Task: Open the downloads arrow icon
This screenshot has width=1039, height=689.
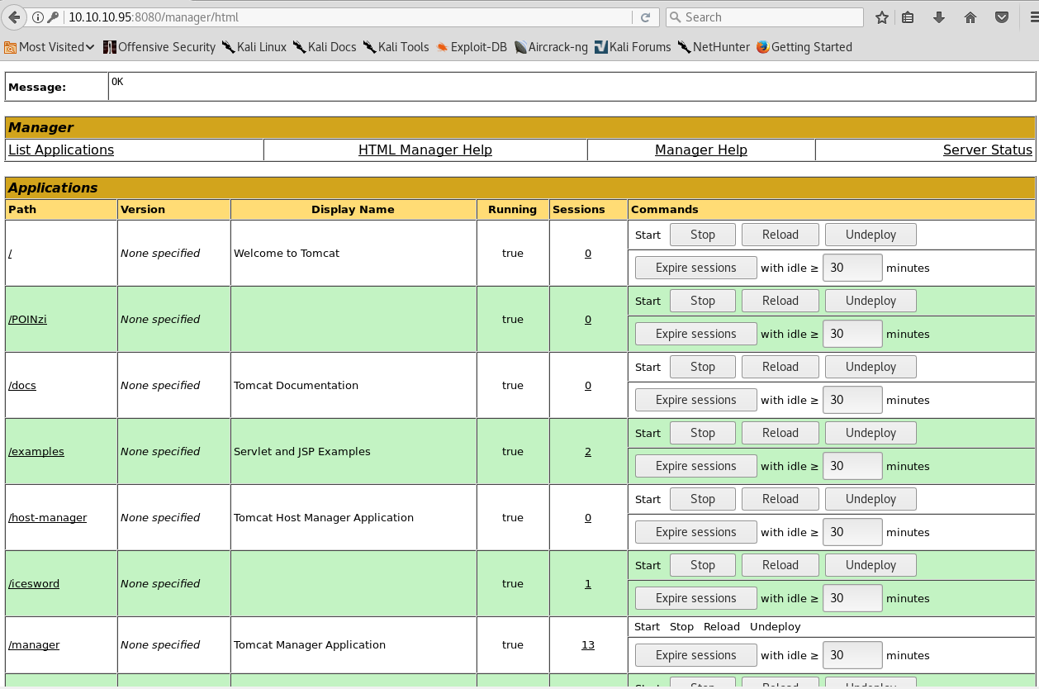Action: click(x=939, y=17)
